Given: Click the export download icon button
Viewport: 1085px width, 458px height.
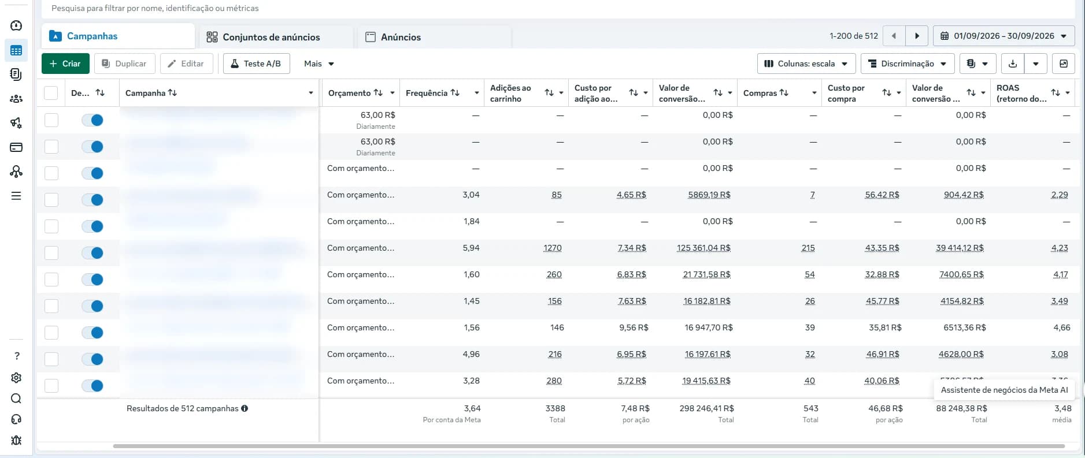Looking at the screenshot, I should tap(1013, 64).
